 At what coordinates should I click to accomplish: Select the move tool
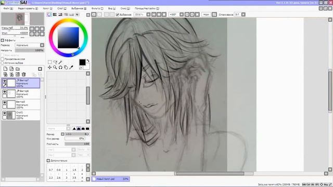[x=50, y=68]
